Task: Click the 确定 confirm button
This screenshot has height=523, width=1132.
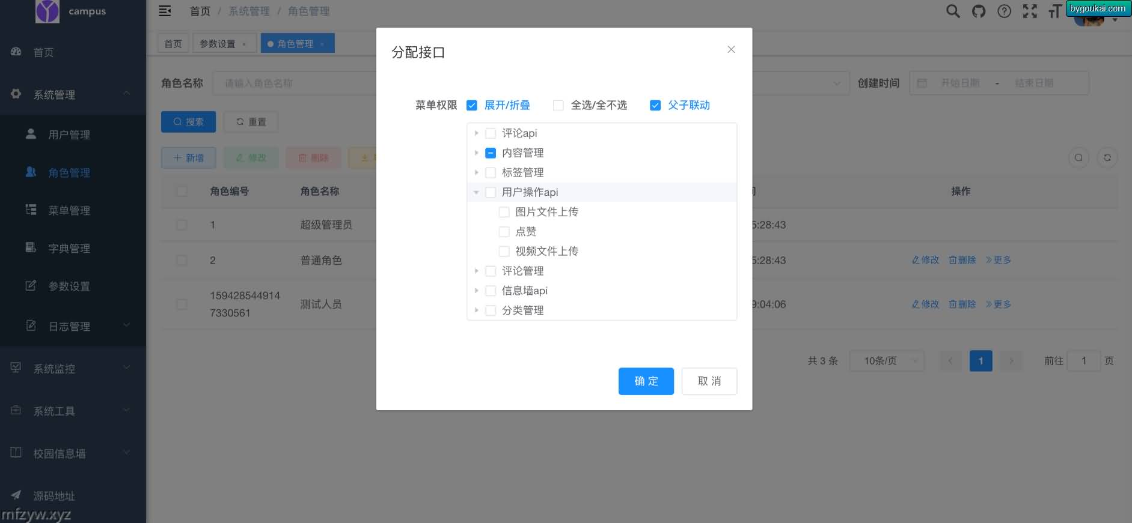Action: tap(646, 381)
